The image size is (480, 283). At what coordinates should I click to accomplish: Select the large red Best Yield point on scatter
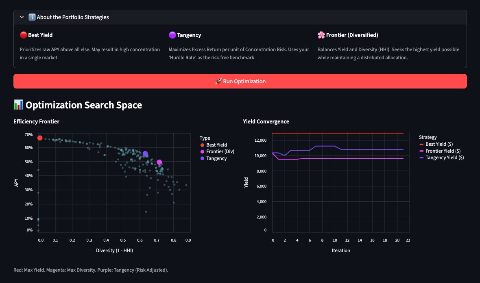tap(40, 138)
